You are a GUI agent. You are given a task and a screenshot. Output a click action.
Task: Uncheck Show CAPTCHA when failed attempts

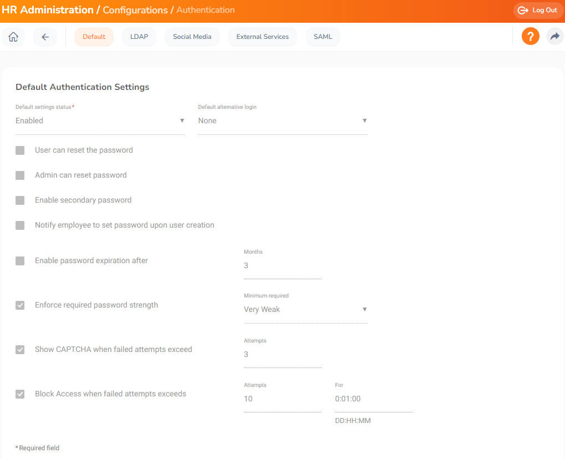pos(20,350)
